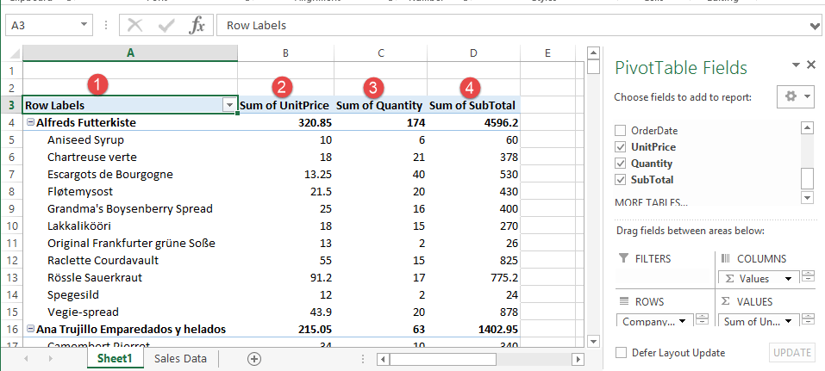Click the Enter checkmark icon in formula bar
The height and width of the screenshot is (371, 825).
click(x=166, y=25)
